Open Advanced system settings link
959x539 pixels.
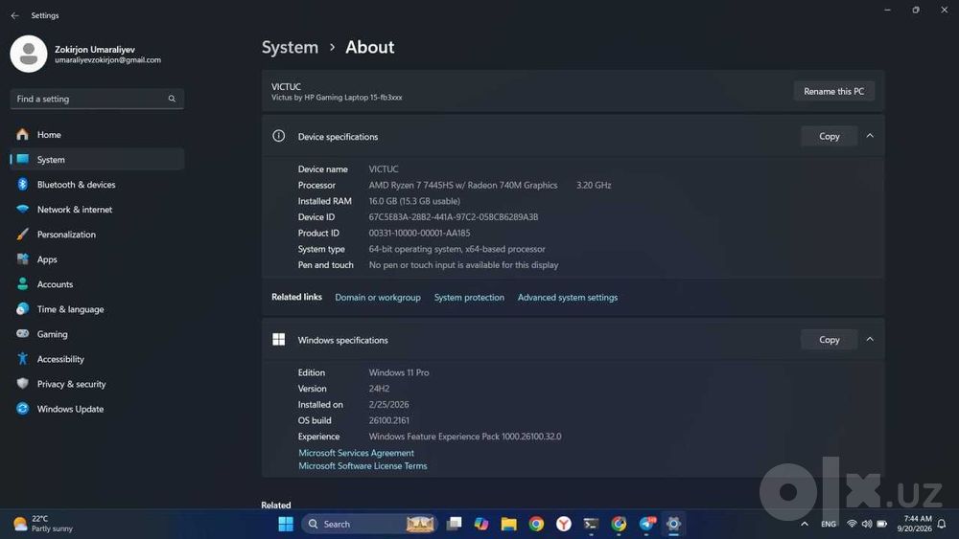pos(568,298)
